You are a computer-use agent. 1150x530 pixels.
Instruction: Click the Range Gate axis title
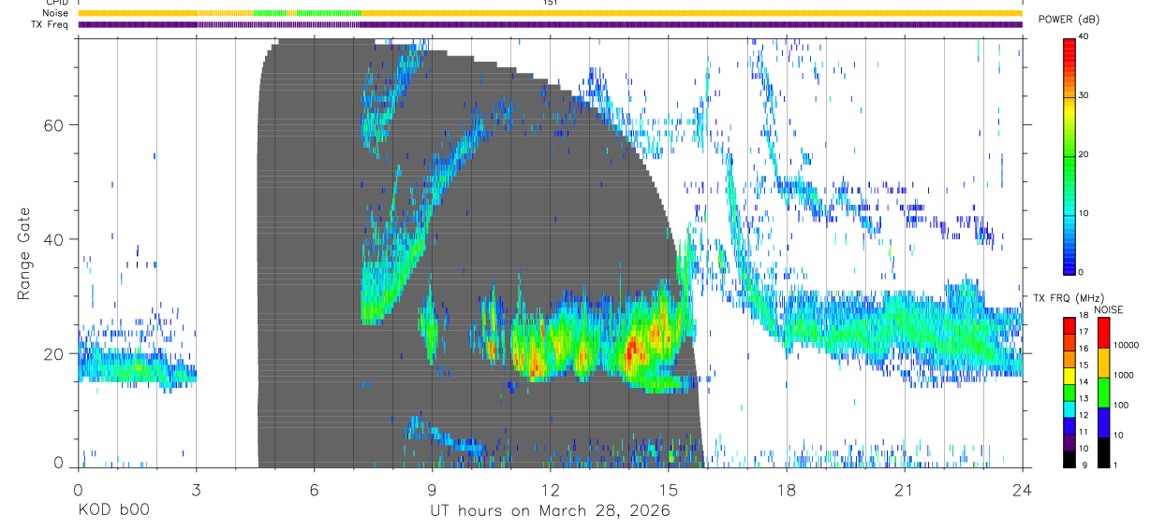pyautogui.click(x=25, y=254)
